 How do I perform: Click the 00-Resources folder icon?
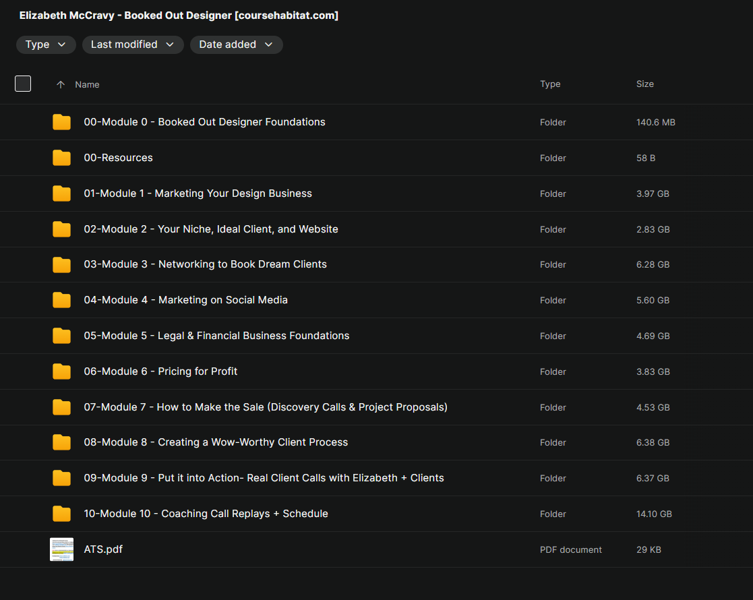click(61, 158)
